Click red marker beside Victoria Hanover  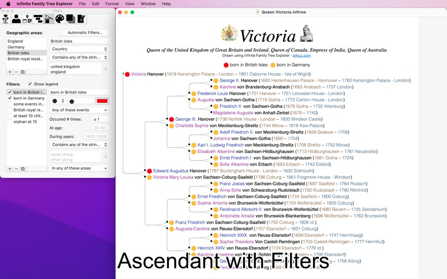coord(127,74)
